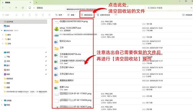193x111 pixels.
Task: Click the Cut scissors icon
Action: point(16,15)
